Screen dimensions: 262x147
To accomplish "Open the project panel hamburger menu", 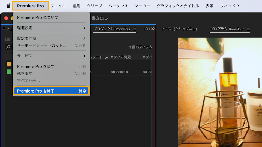I will [x=135, y=29].
